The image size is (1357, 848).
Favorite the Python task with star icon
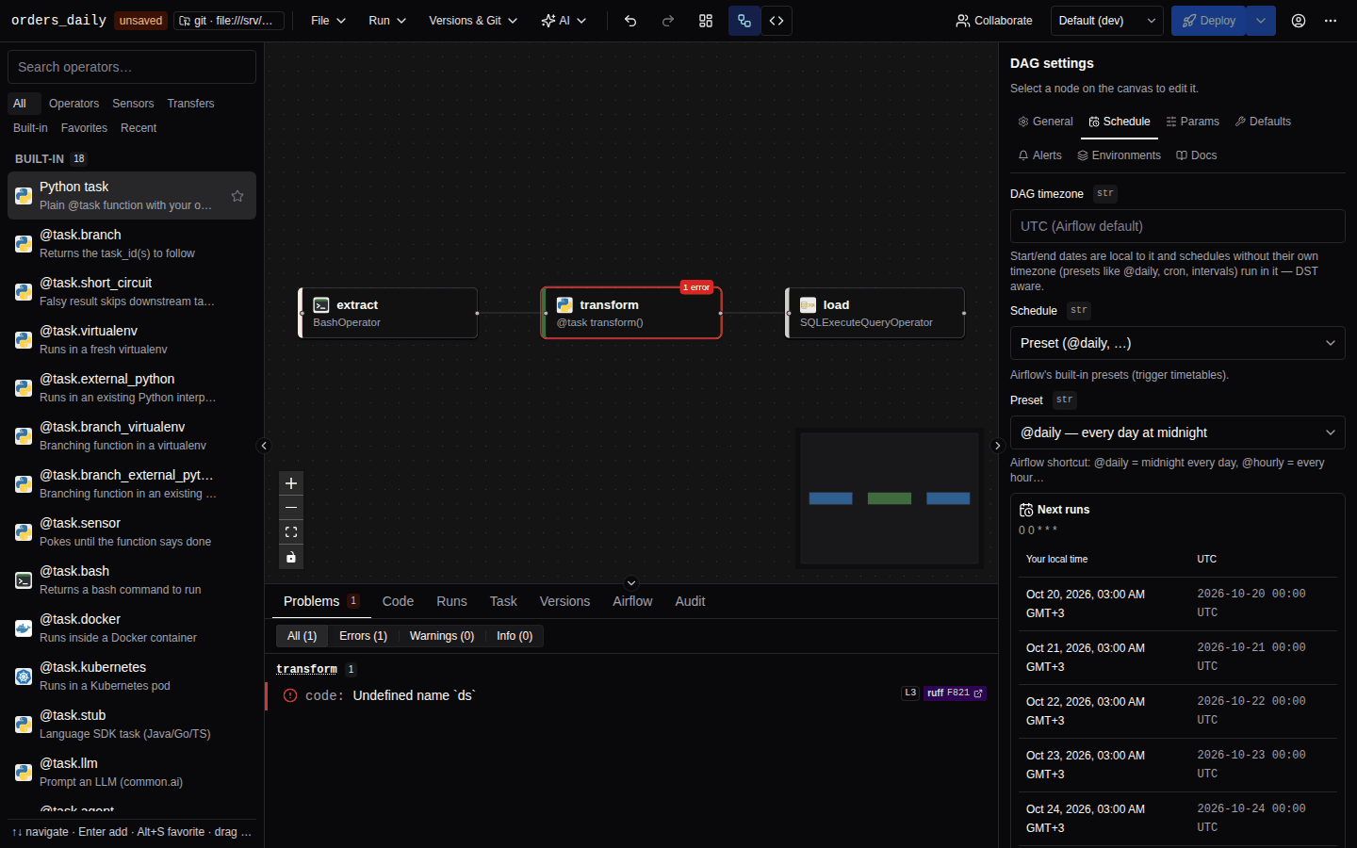pyautogui.click(x=237, y=196)
